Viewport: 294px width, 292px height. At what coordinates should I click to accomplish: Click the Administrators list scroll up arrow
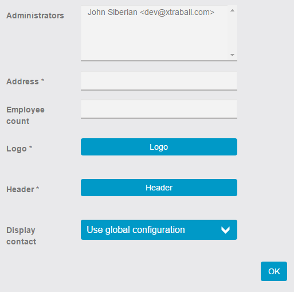point(232,10)
